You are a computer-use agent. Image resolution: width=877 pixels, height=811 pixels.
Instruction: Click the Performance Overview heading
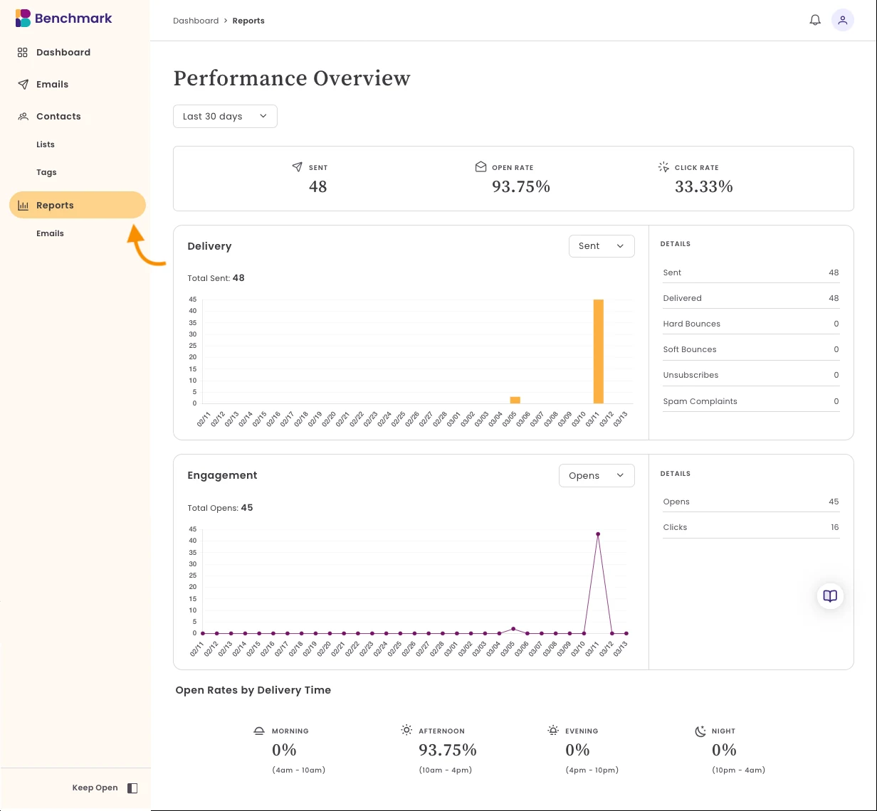pyautogui.click(x=292, y=78)
